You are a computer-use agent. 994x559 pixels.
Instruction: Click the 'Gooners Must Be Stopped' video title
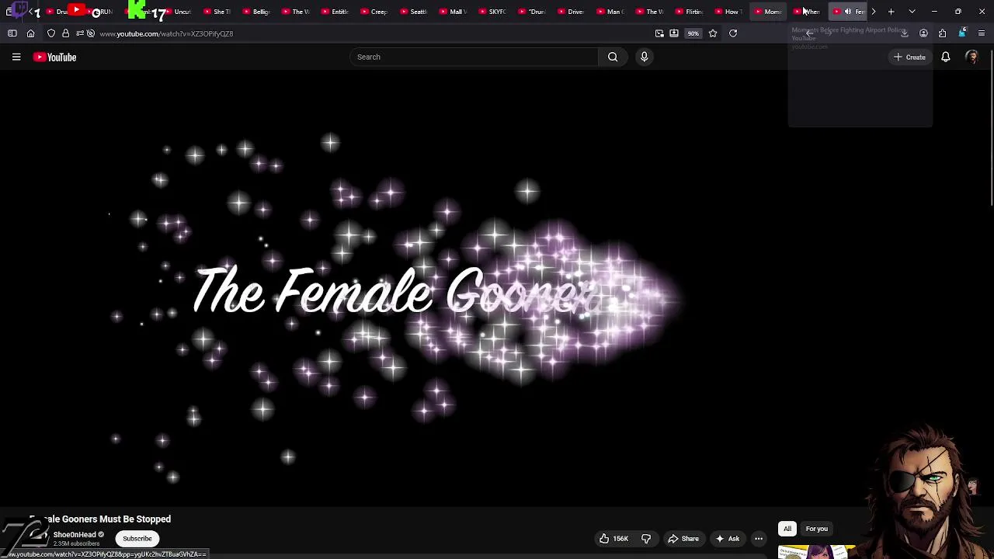100,519
